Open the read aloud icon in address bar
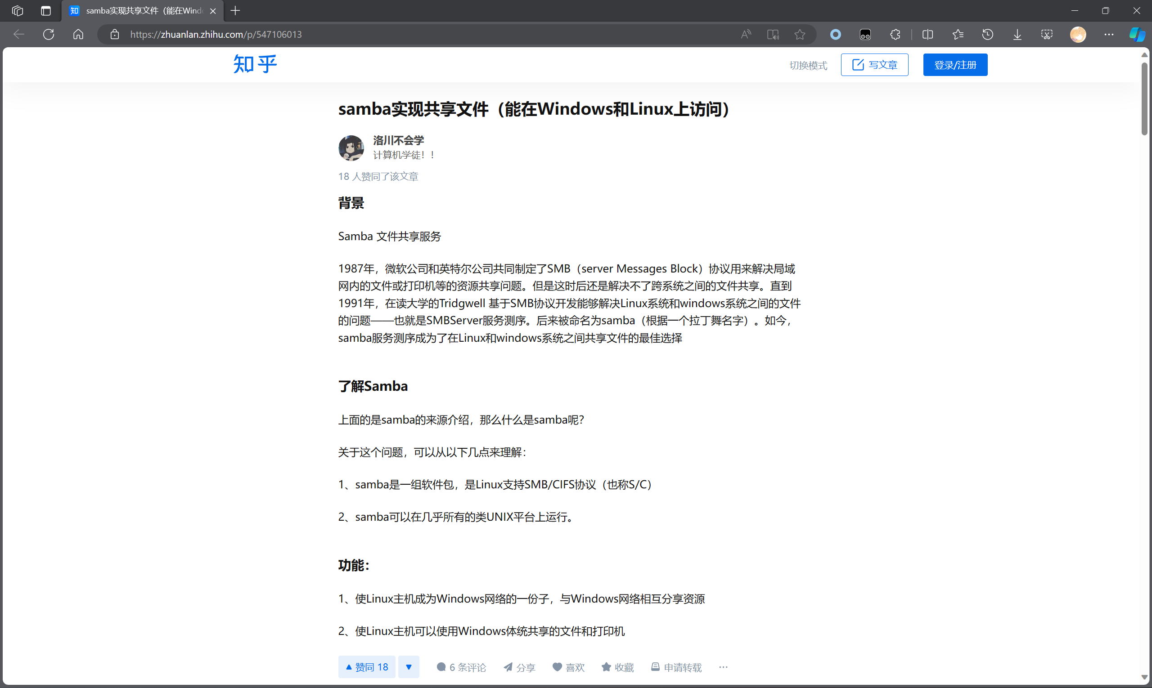Image resolution: width=1152 pixels, height=688 pixels. [746, 34]
